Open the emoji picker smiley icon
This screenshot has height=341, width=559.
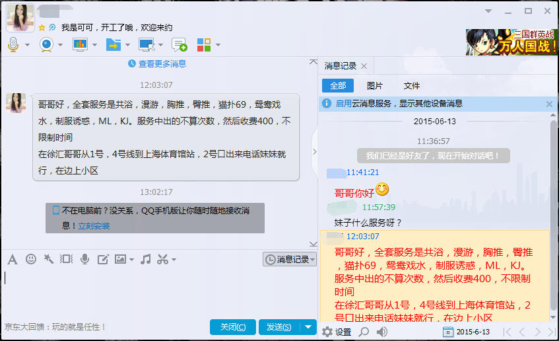point(30,259)
